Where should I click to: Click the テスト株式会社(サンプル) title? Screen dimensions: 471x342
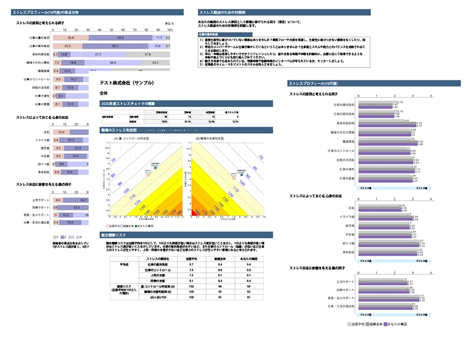[x=126, y=83]
